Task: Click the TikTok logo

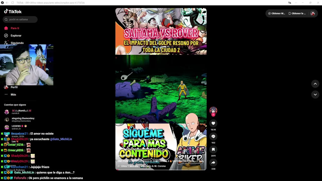Action: click(13, 11)
